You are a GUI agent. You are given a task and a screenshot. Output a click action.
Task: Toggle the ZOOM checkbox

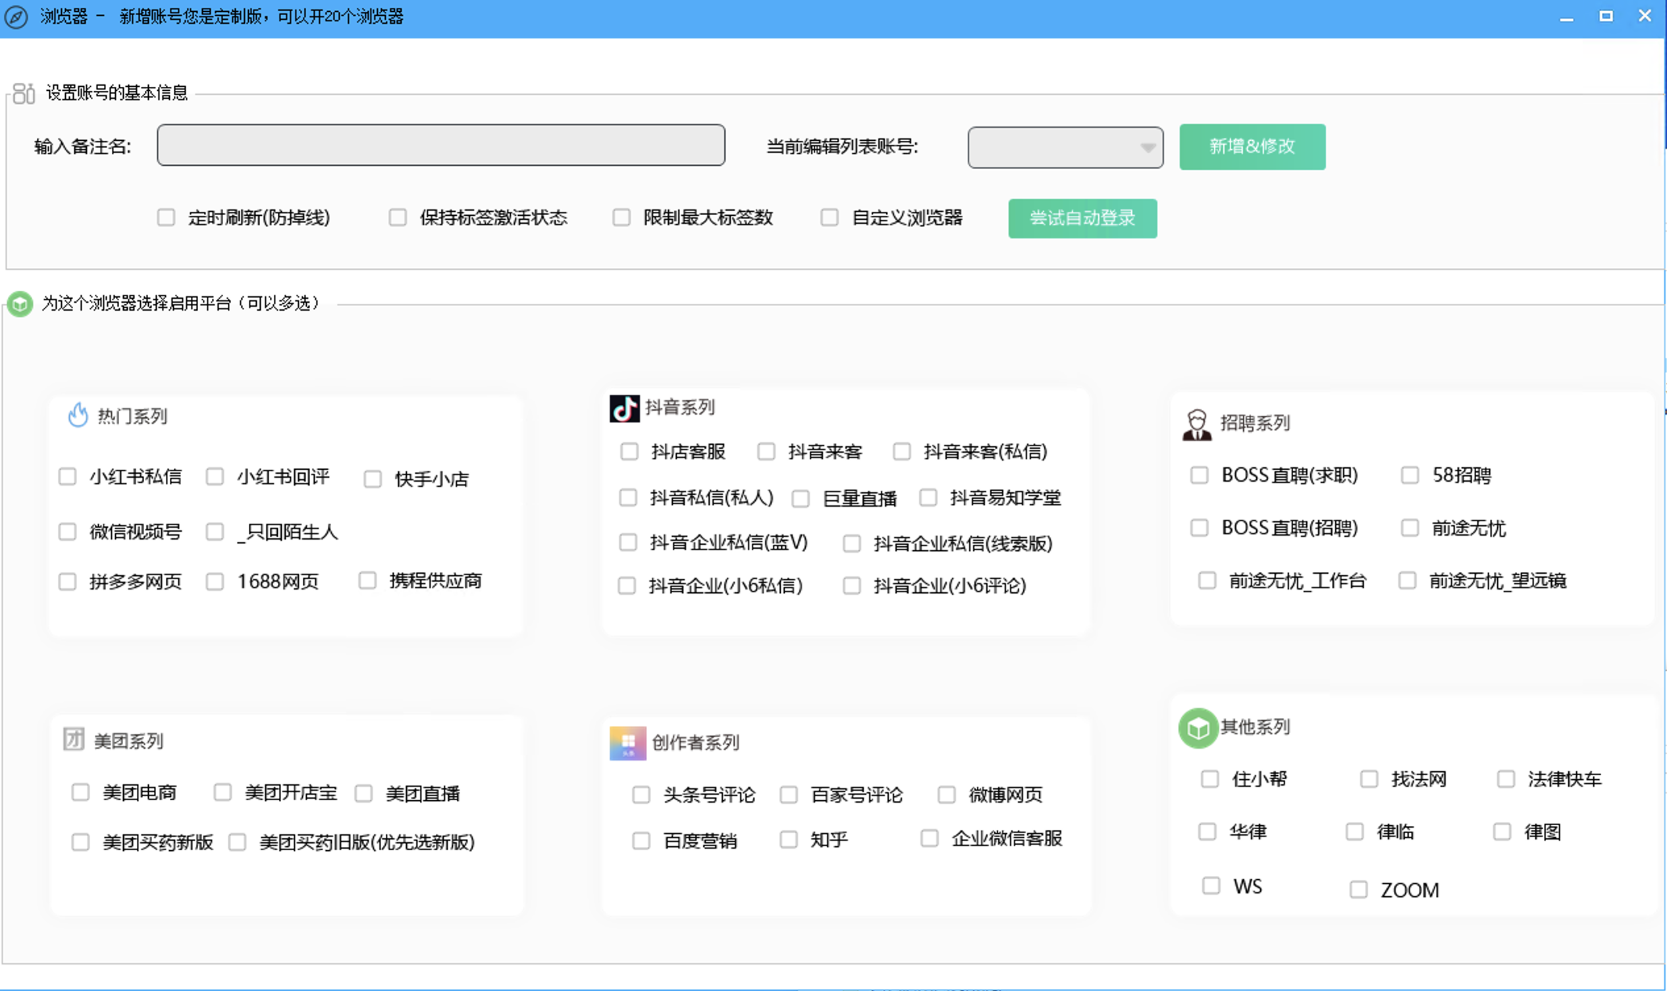click(x=1359, y=890)
